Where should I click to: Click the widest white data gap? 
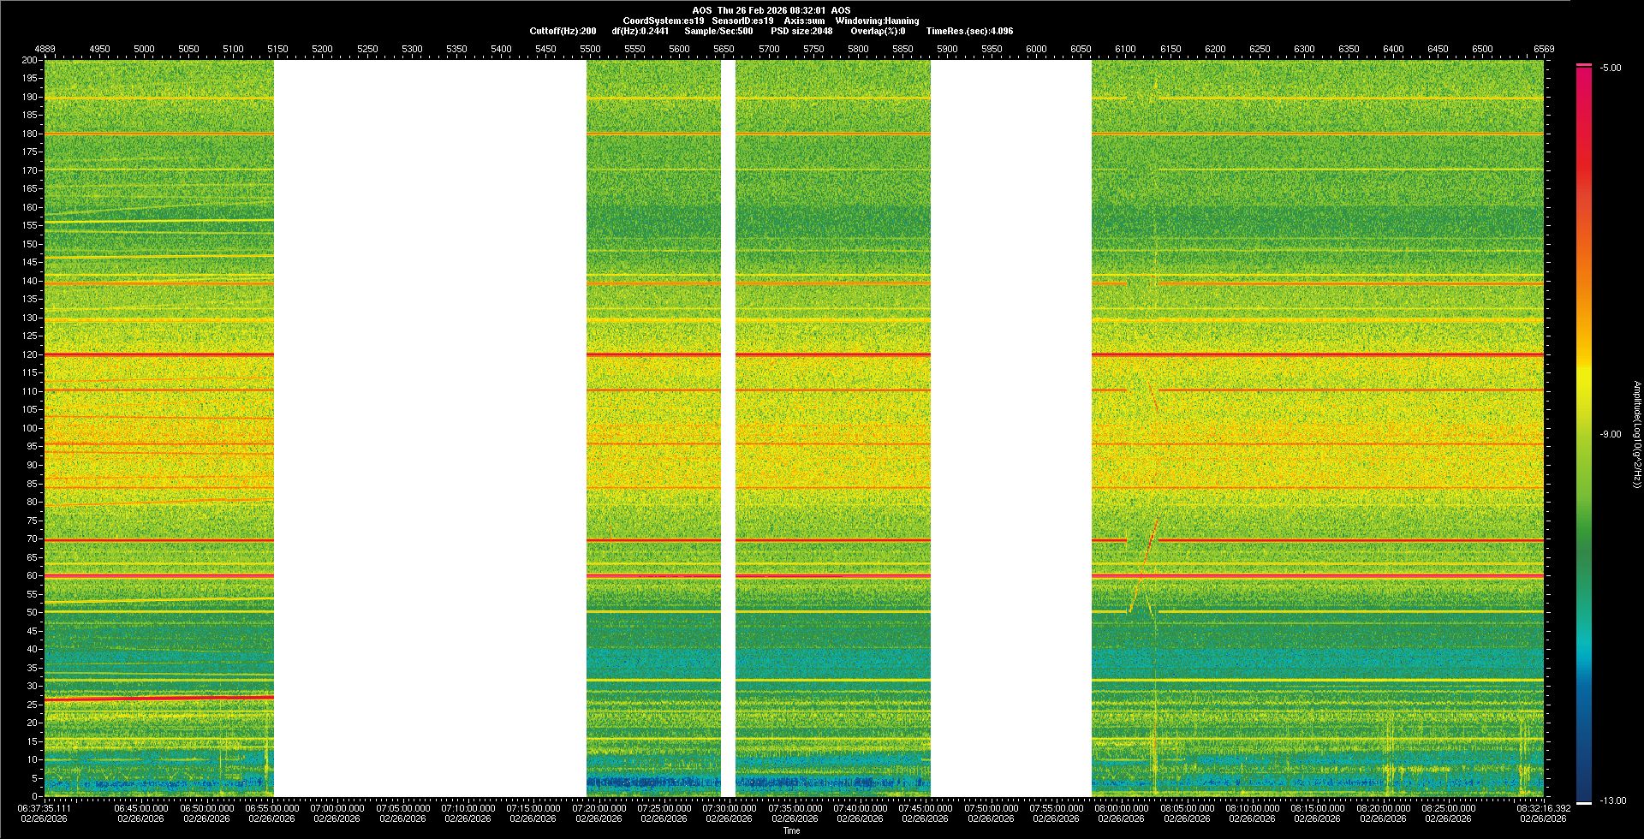click(430, 428)
